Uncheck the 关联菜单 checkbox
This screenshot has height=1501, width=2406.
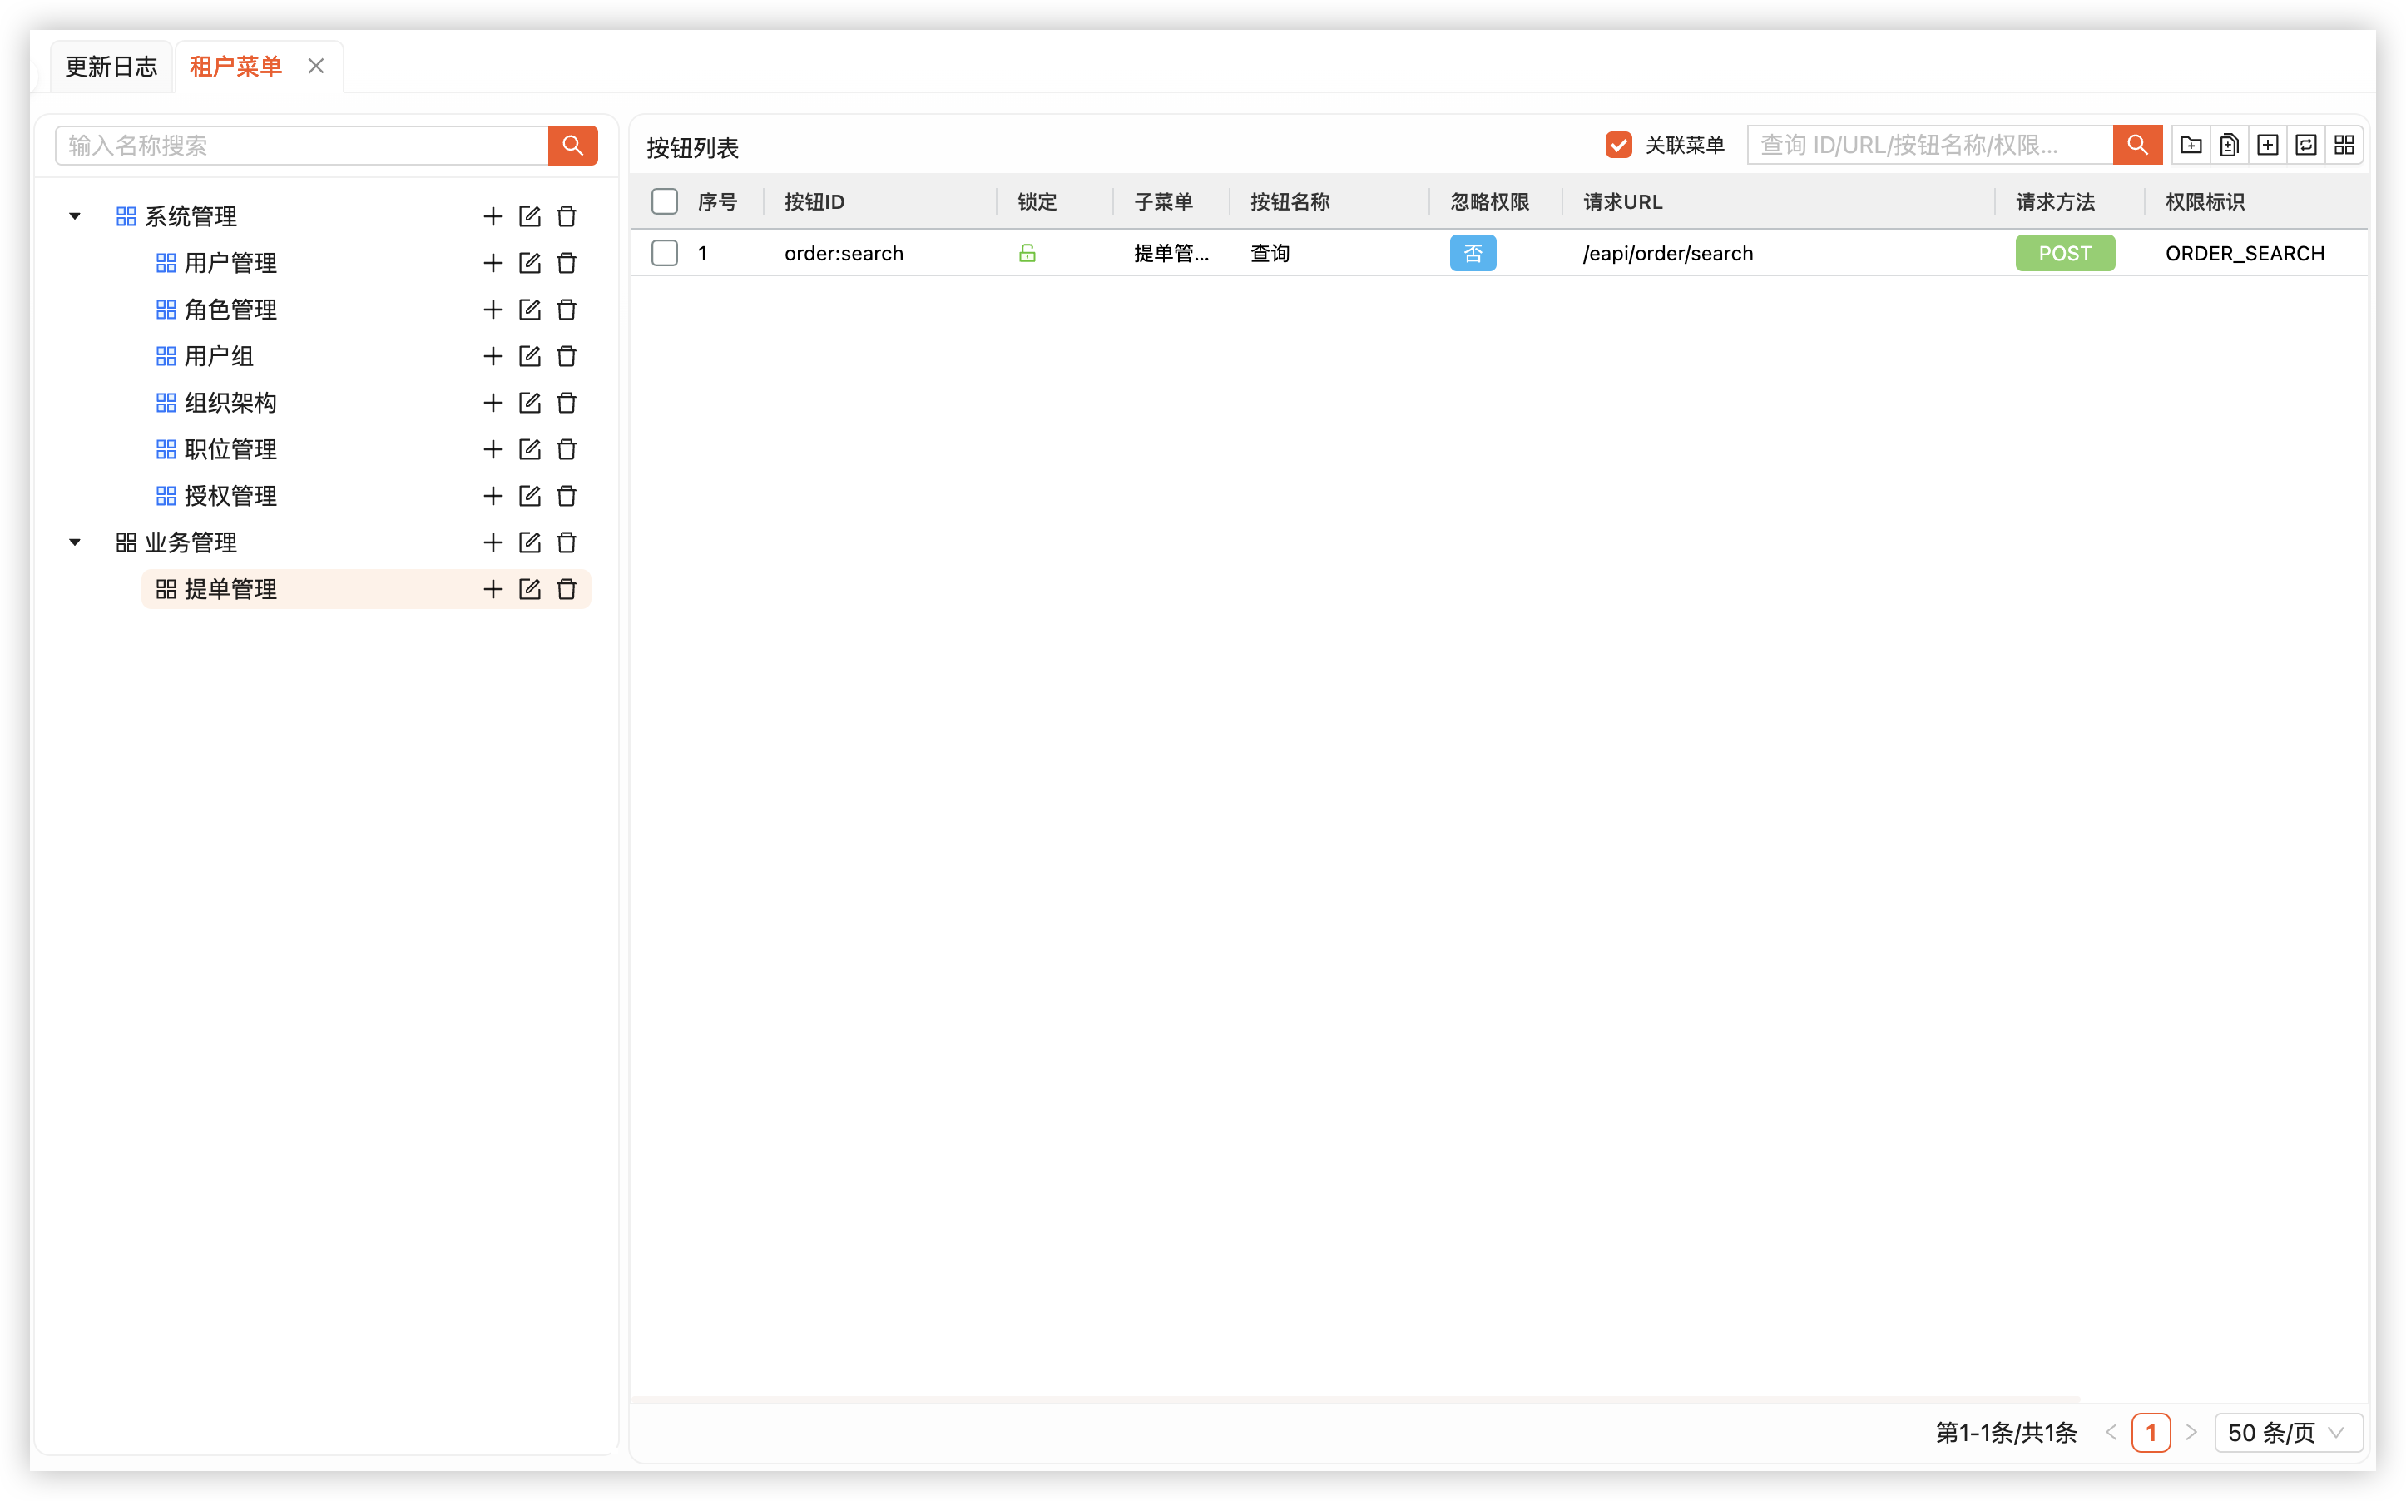point(1618,145)
